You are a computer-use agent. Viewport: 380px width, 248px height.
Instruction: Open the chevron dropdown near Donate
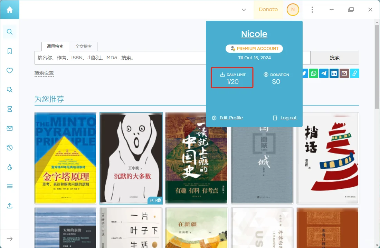(x=244, y=10)
